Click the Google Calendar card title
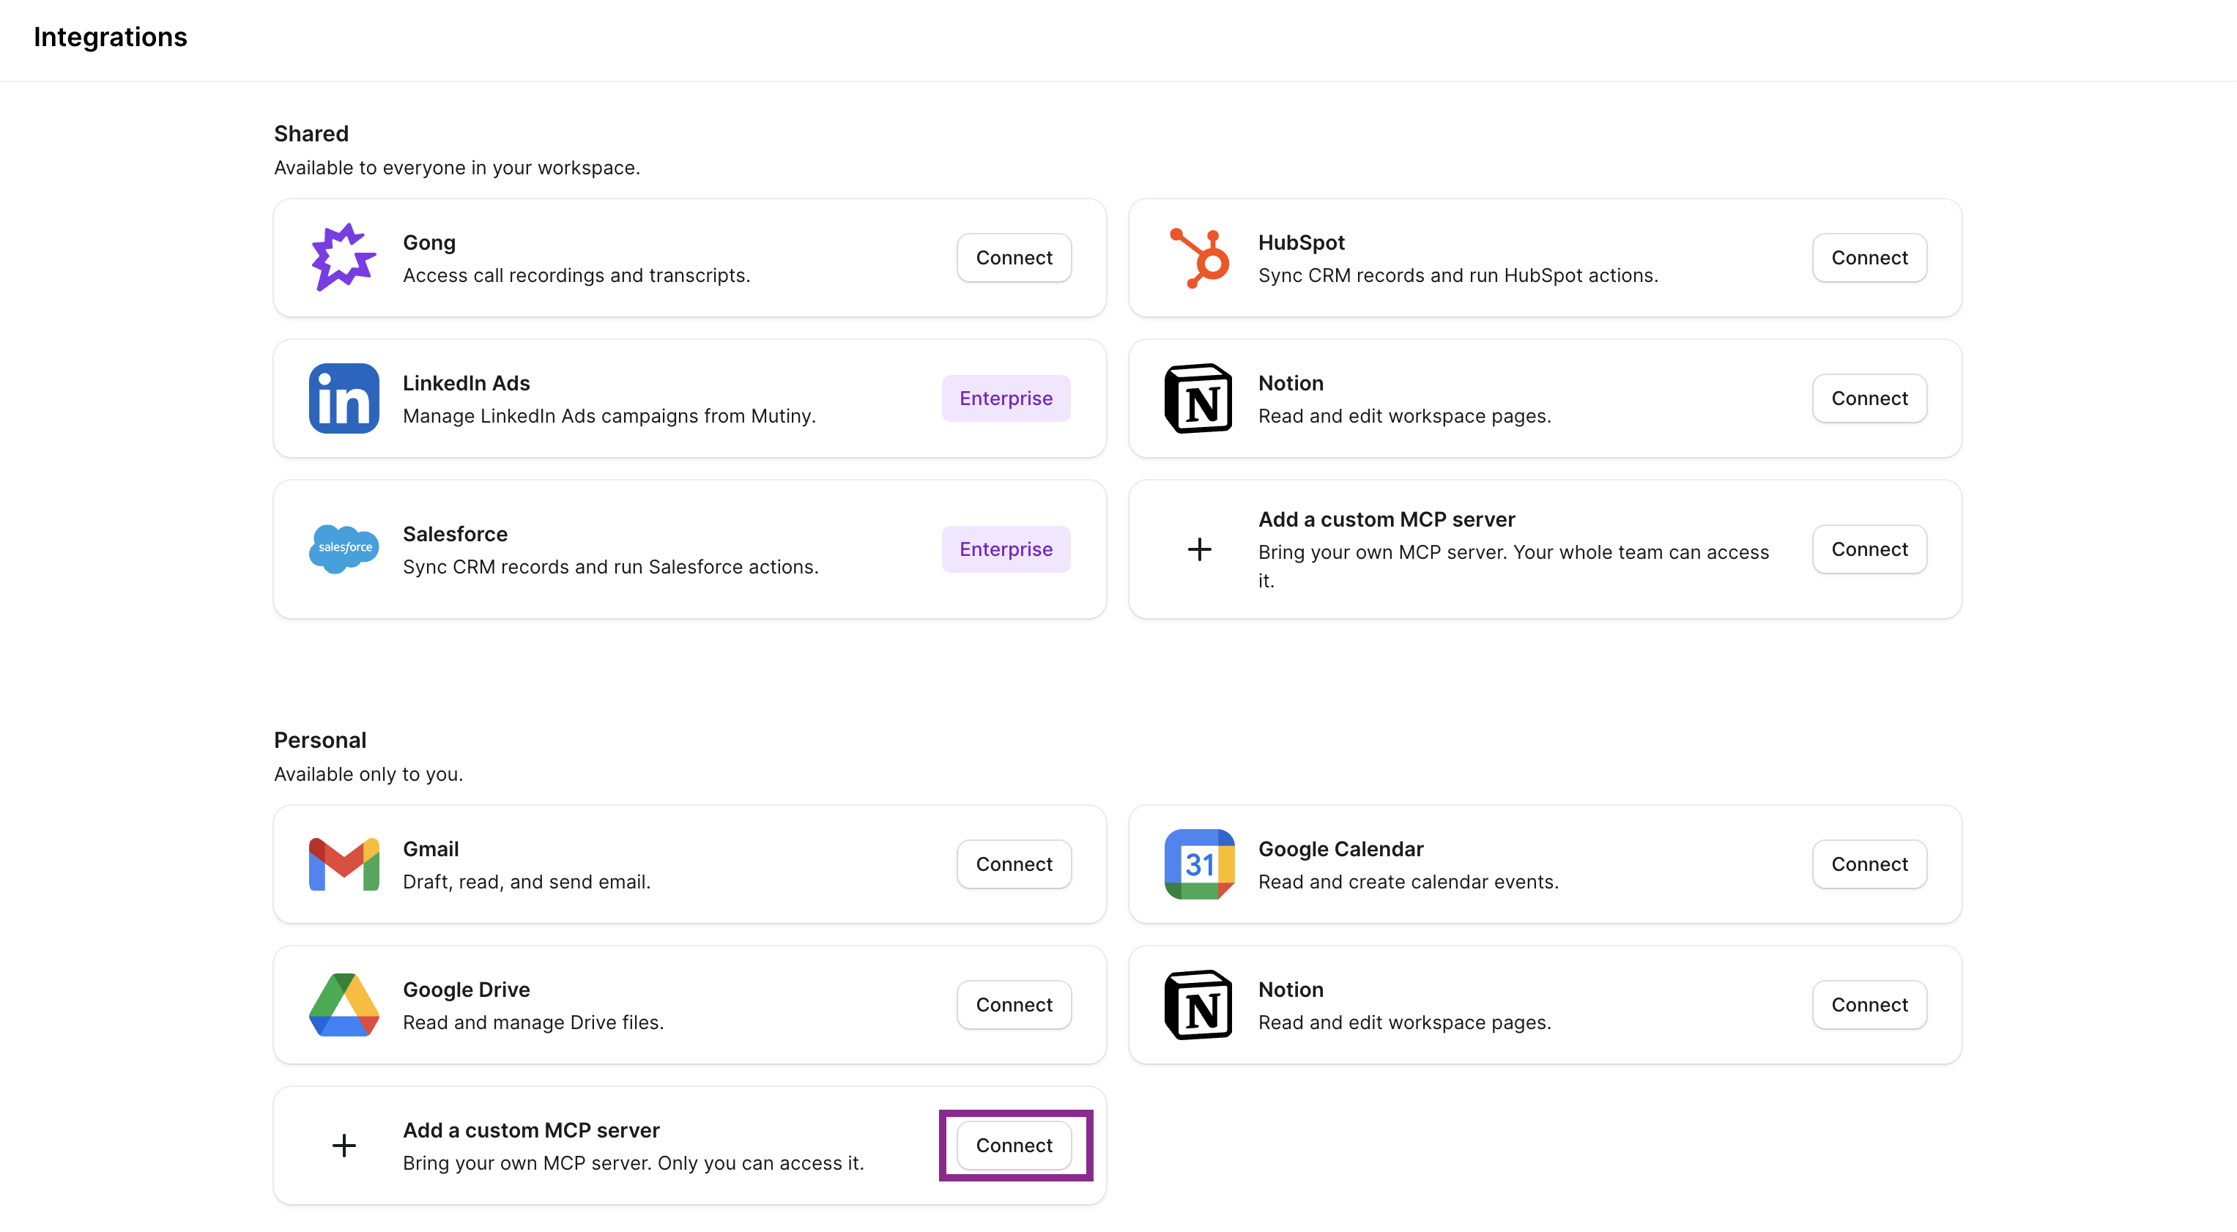2237x1232 pixels. click(1341, 849)
